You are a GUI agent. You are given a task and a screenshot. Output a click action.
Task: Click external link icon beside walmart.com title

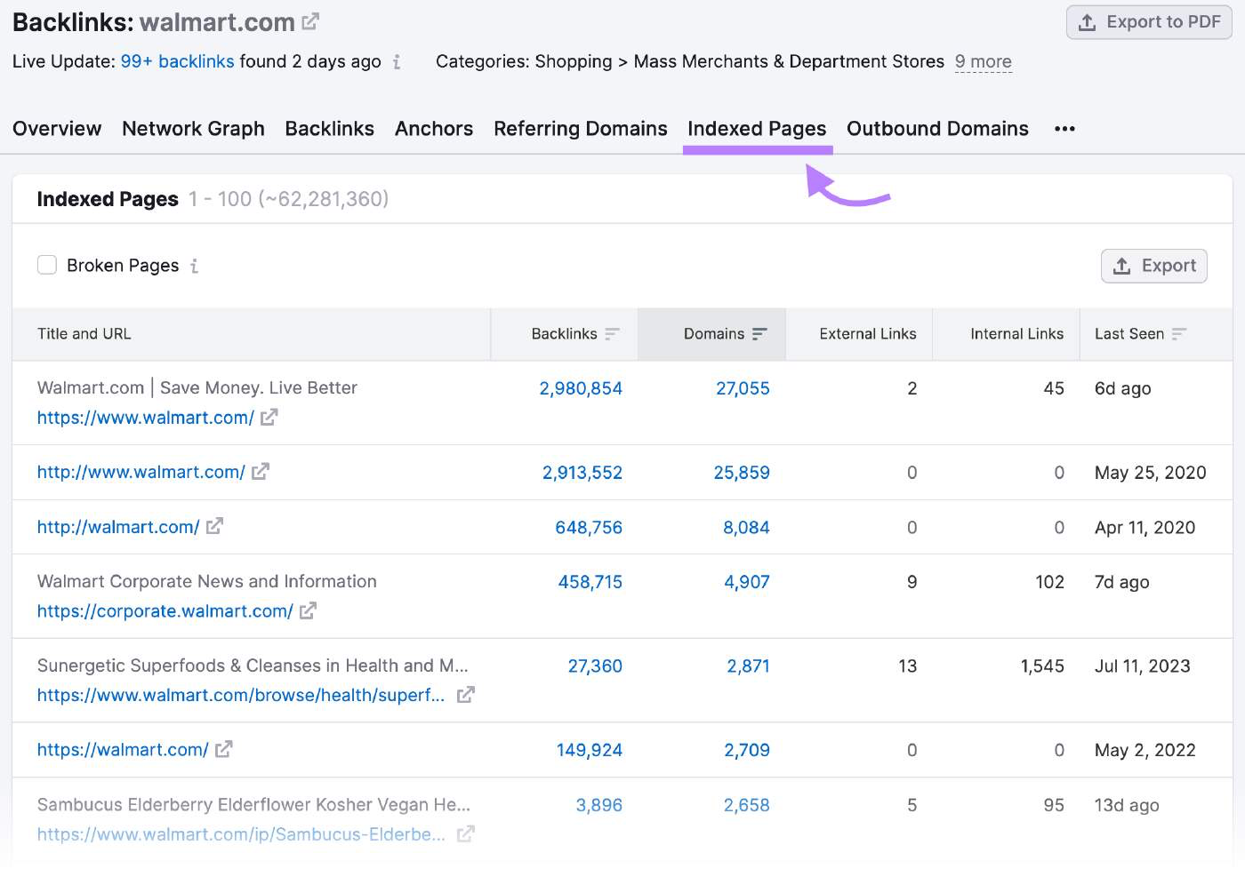tap(309, 22)
